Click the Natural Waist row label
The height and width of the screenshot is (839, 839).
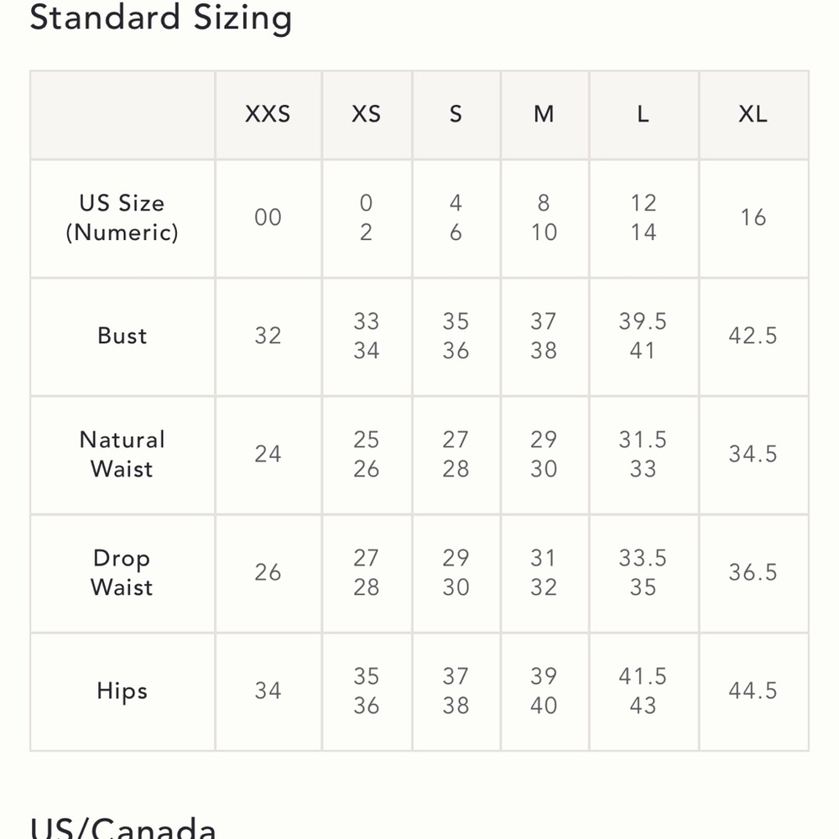(x=122, y=454)
